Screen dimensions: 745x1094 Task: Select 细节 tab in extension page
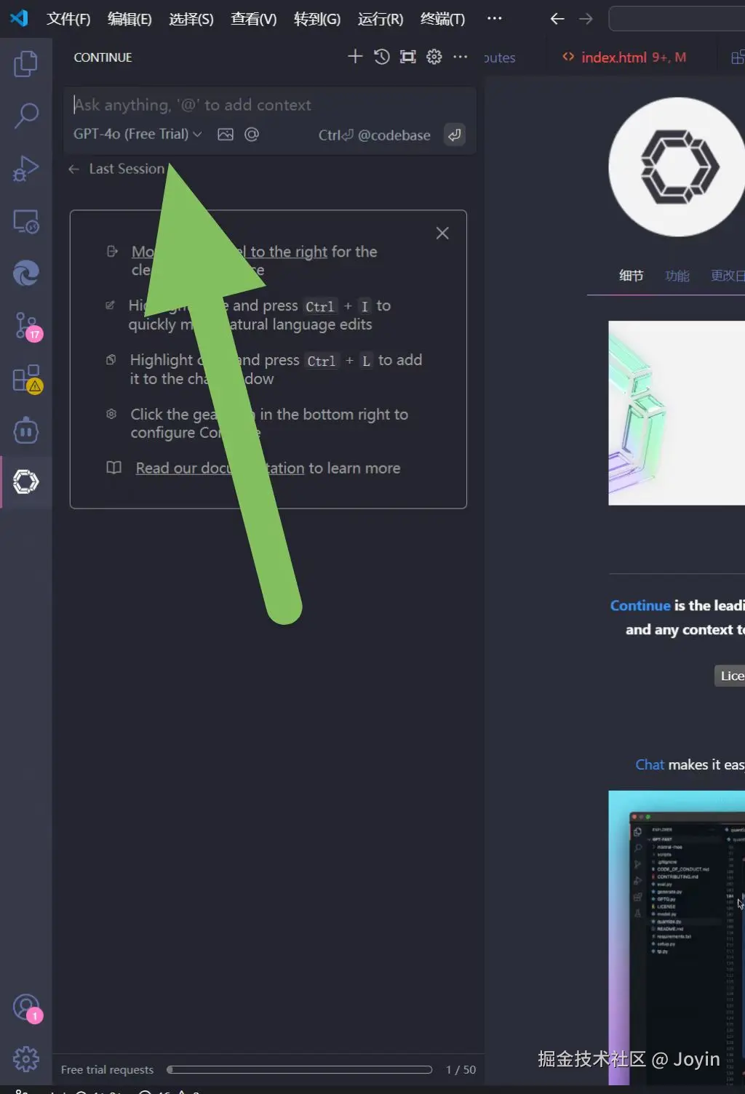click(x=631, y=276)
